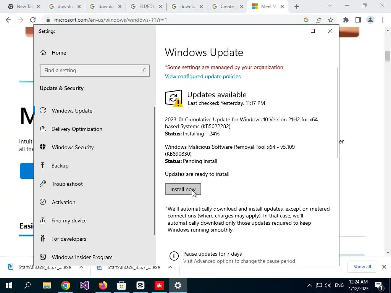This screenshot has width=391, height=293.
Task: Open volume control in tray
Action: pos(328,285)
